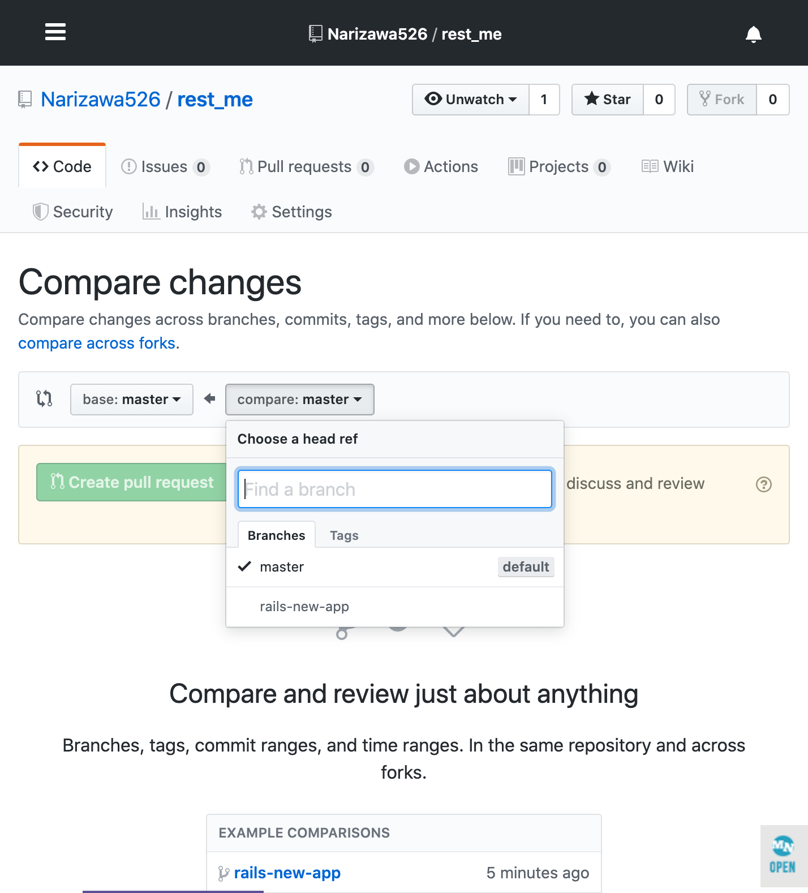Open the stargazers count next to Star

click(659, 100)
